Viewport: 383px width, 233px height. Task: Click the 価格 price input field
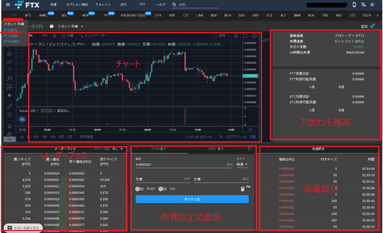[x=184, y=164]
